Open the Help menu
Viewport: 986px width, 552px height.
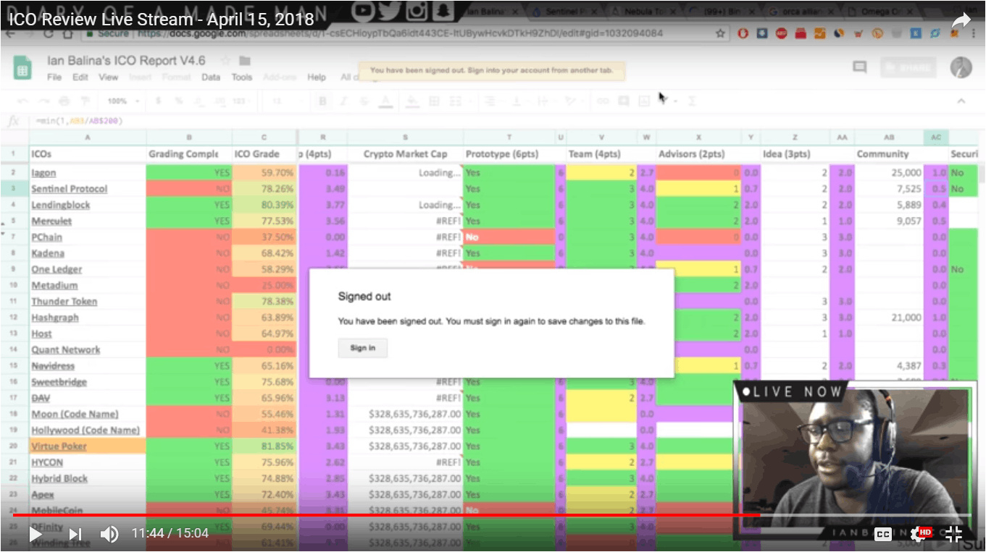(x=317, y=77)
